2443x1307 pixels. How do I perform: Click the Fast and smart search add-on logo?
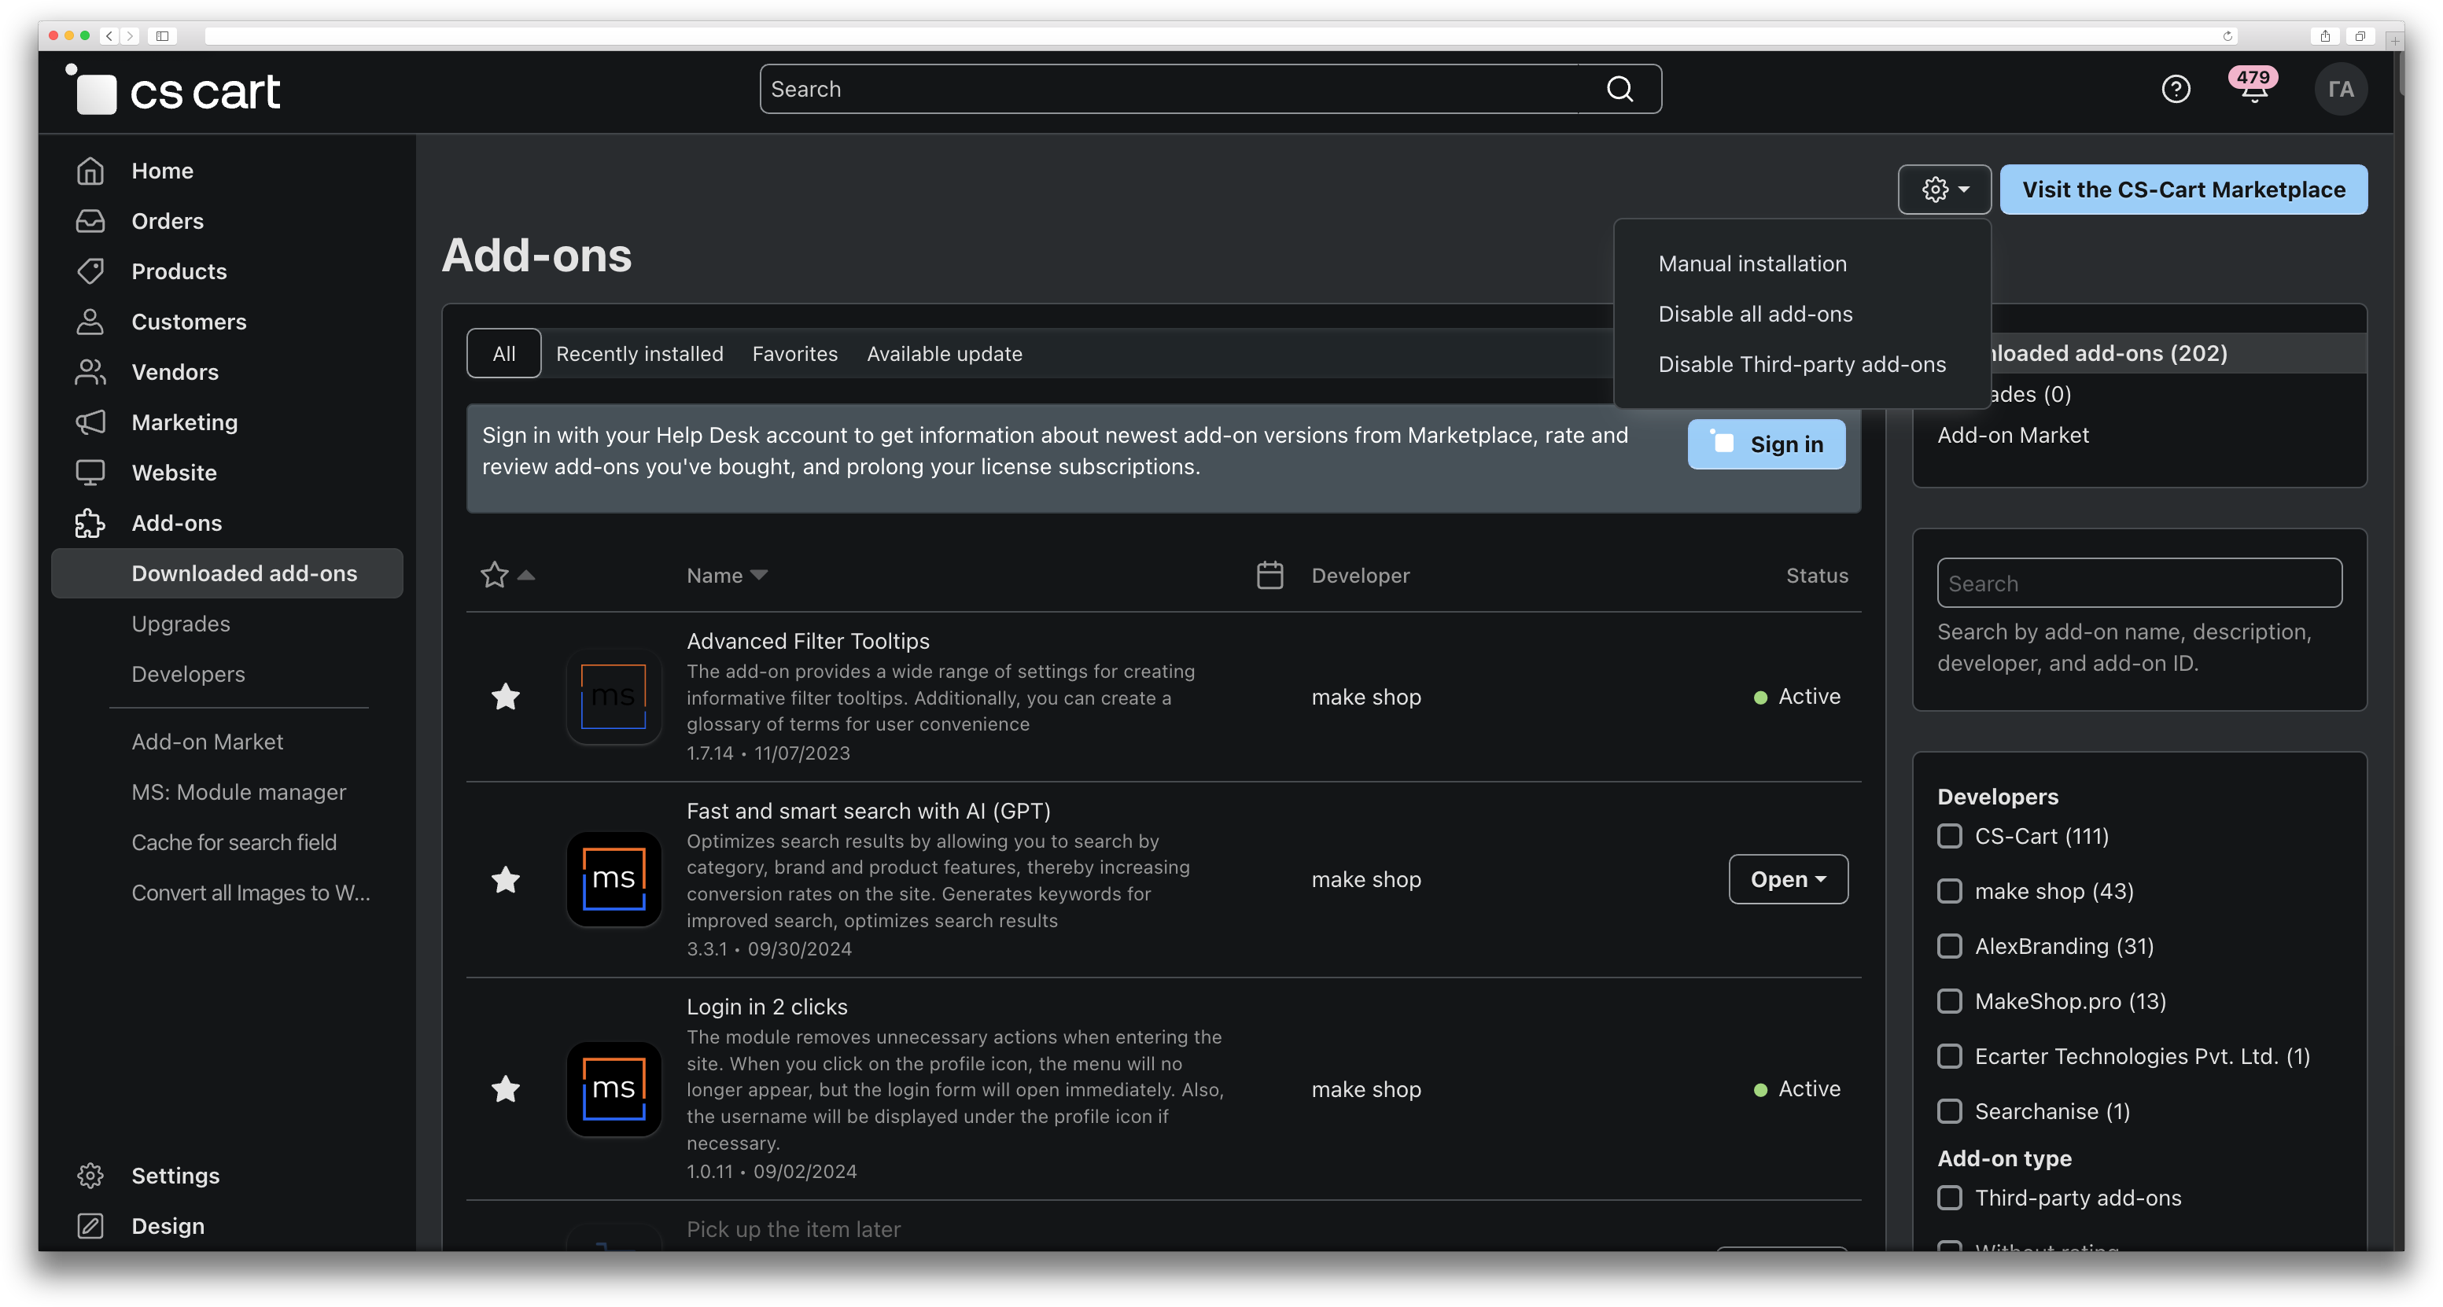click(x=614, y=879)
